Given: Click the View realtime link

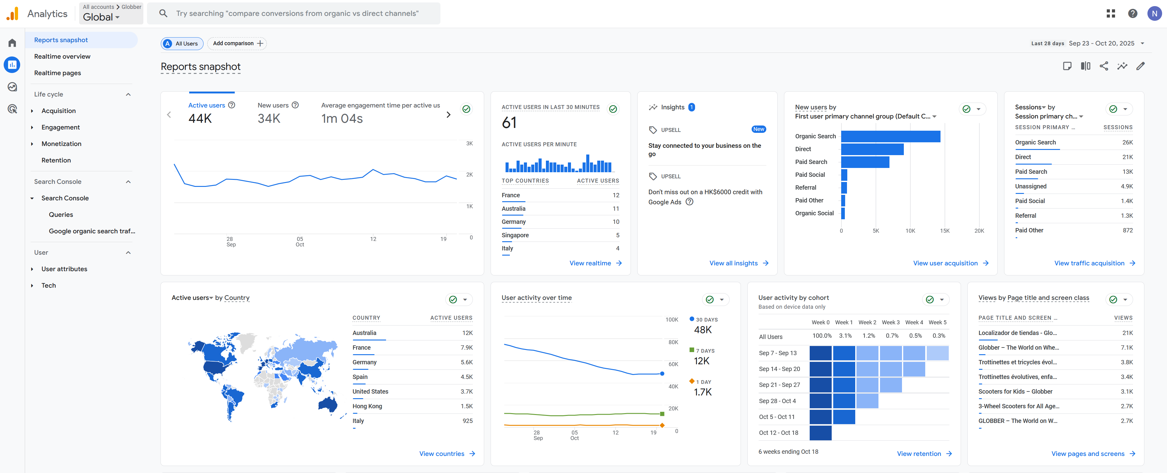Looking at the screenshot, I should click(595, 263).
